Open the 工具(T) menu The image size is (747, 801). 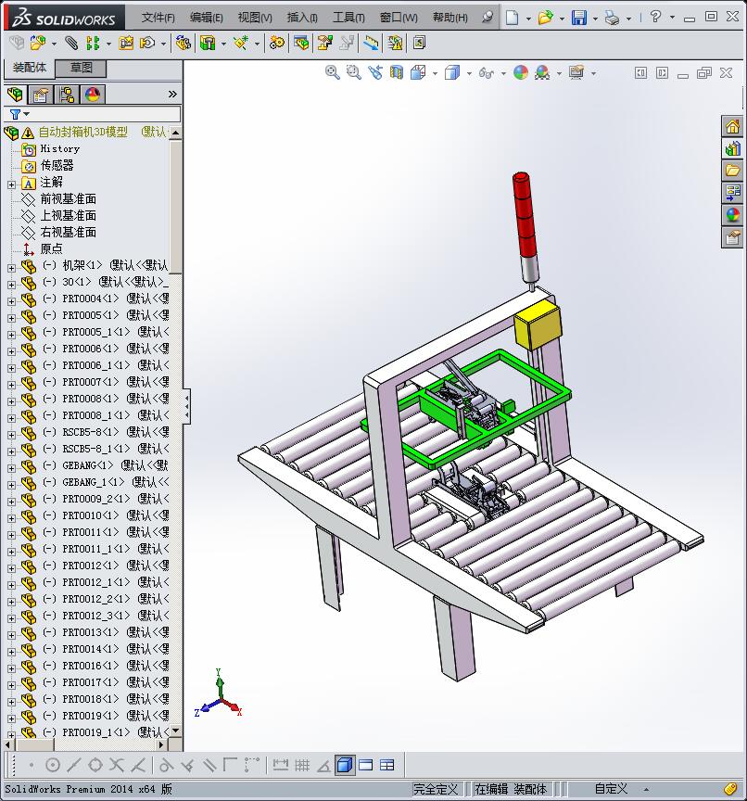click(x=348, y=18)
